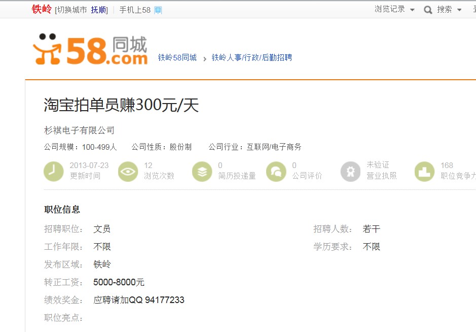The width and height of the screenshot is (476, 332).
Task: Click the podium icon for 职位竞争力
Action: pos(424,172)
